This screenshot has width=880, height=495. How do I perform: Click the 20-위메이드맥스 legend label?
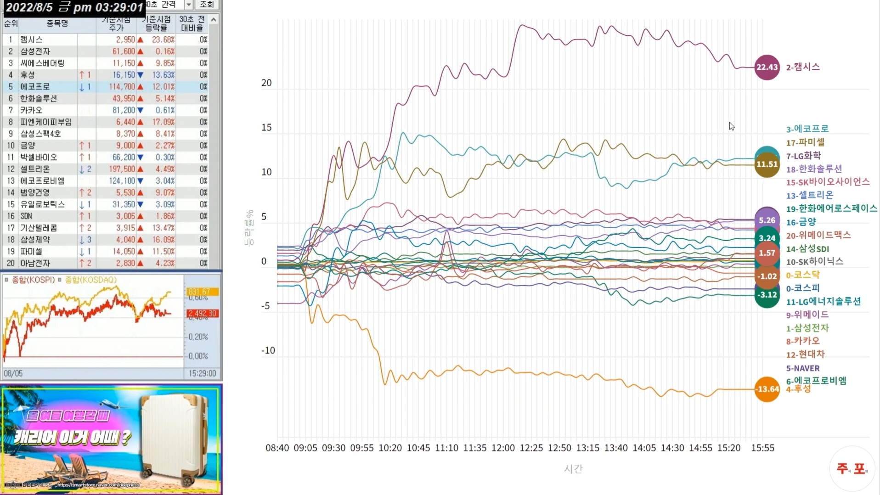click(x=818, y=235)
